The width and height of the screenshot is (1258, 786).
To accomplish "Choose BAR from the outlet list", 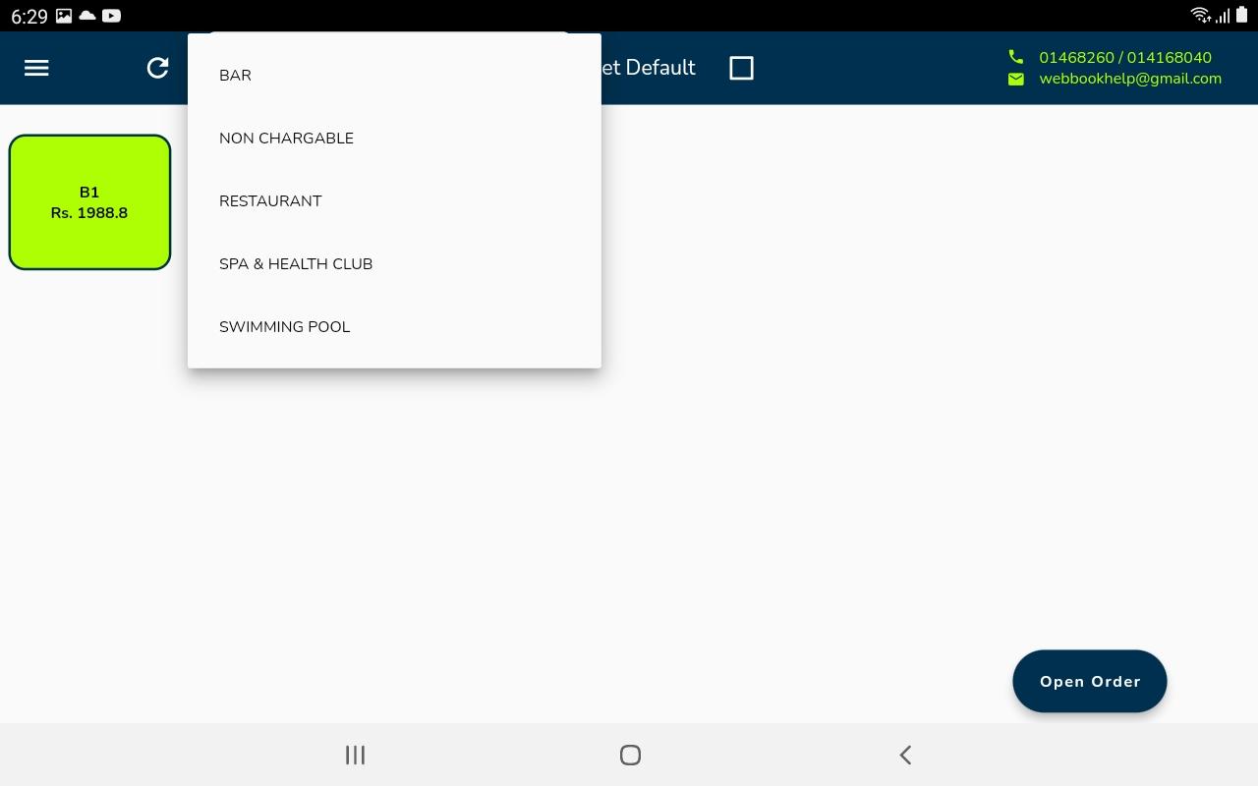I will [394, 76].
